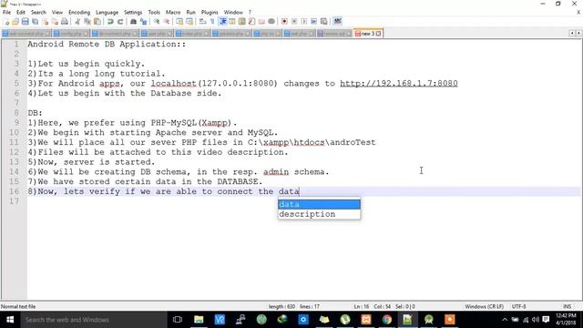Screen dimensions: 583x328
Task: Open Task View from the taskbar
Action: pyautogui.click(x=178, y=320)
